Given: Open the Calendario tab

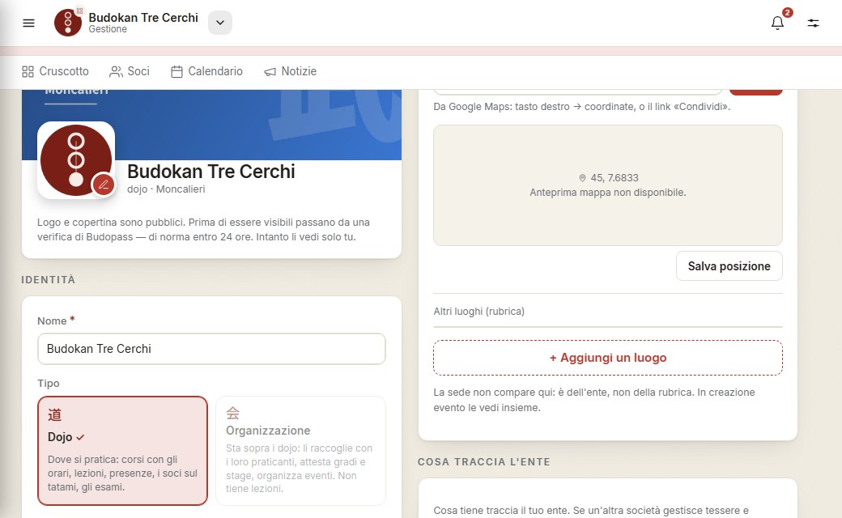Looking at the screenshot, I should click(206, 71).
